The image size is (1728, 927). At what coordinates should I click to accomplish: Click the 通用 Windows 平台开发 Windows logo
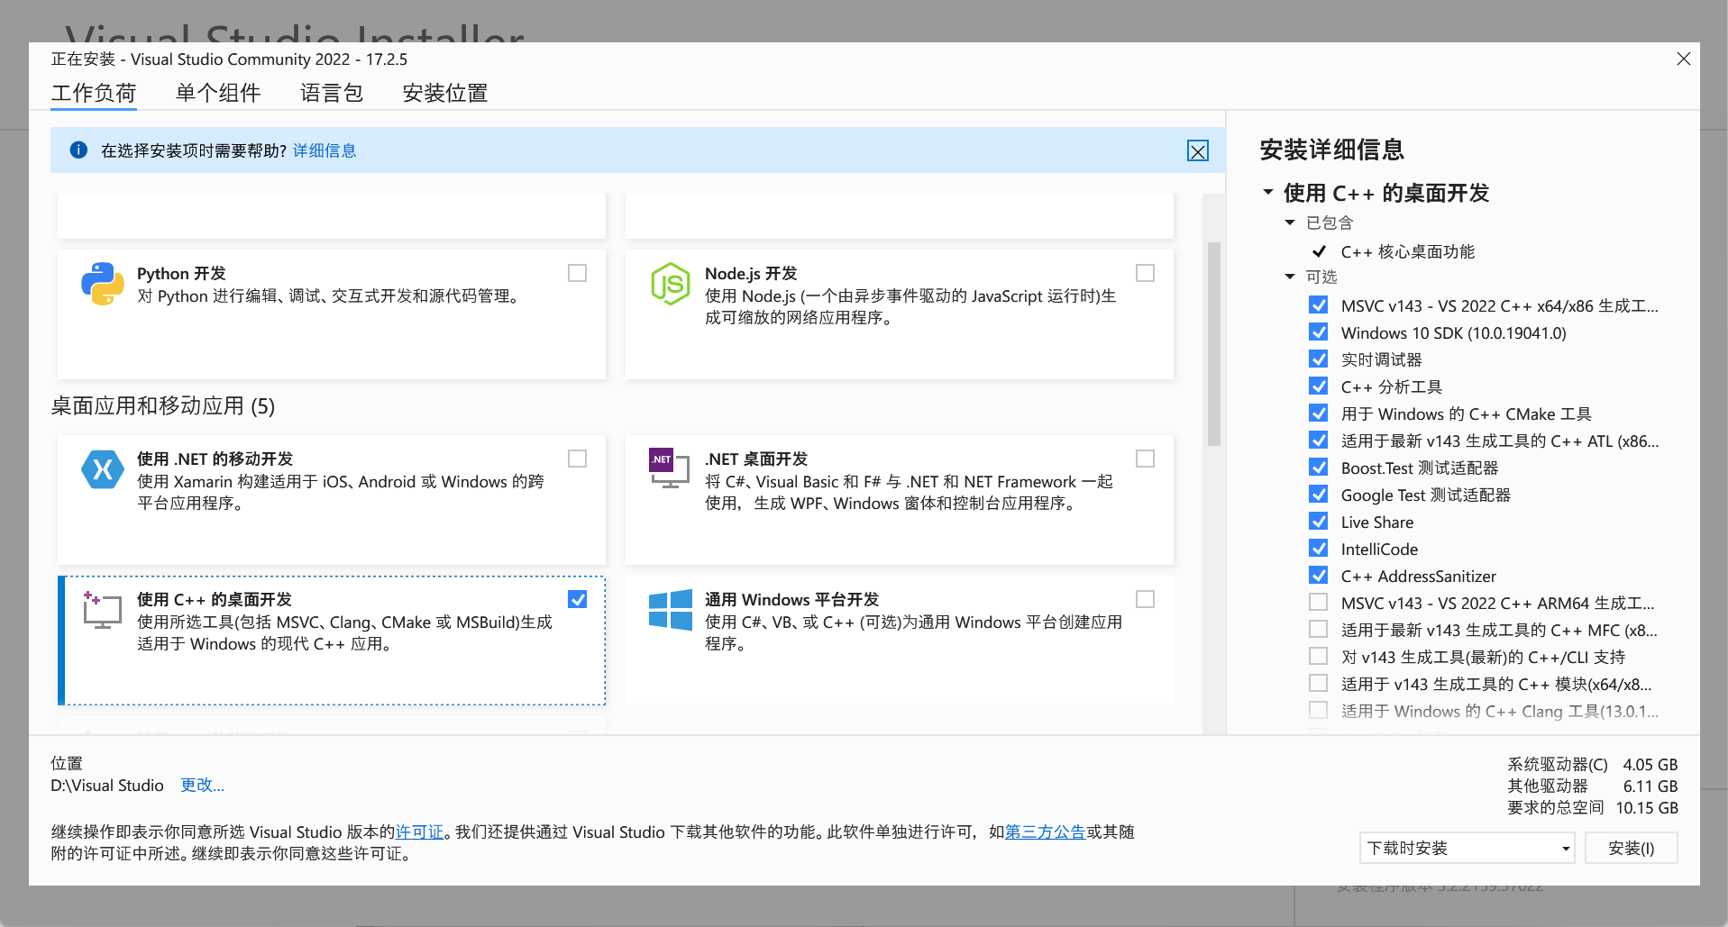pyautogui.click(x=670, y=610)
